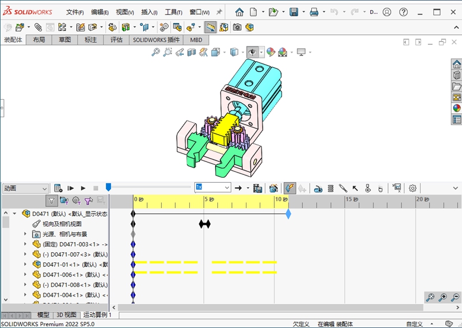The image size is (462, 328).
Task: Switch to the 模型 bottom tab
Action: (x=43, y=315)
